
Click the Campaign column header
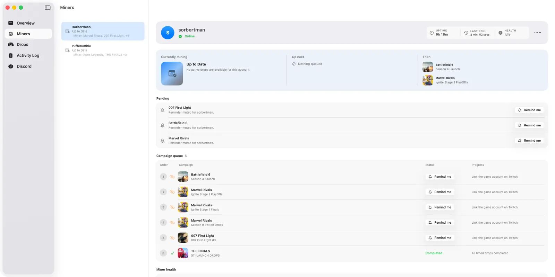186,165
